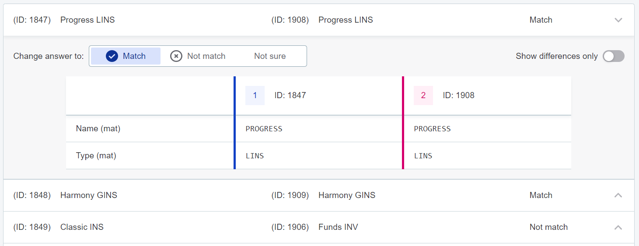Click the Type (mat) row label
This screenshot has width=639, height=246.
96,156
